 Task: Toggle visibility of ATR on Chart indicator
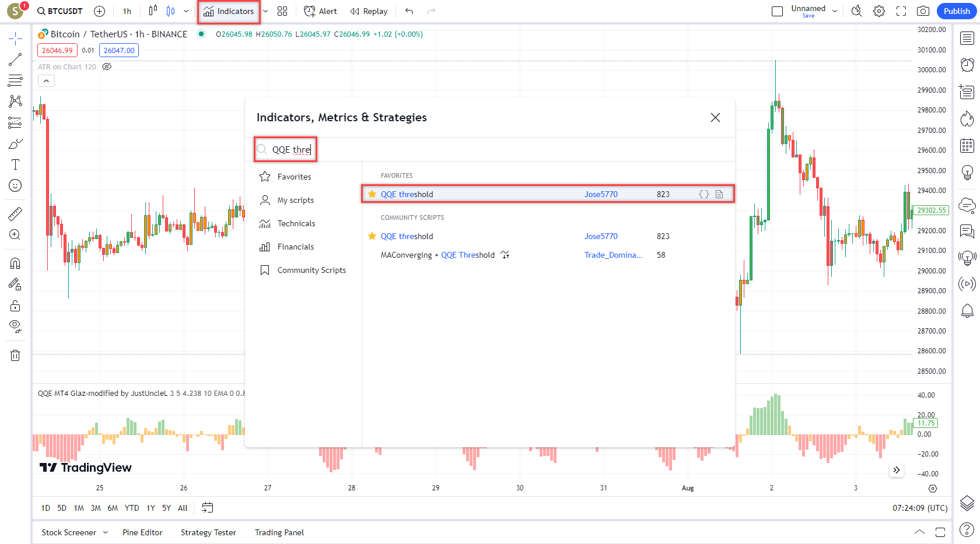(107, 66)
